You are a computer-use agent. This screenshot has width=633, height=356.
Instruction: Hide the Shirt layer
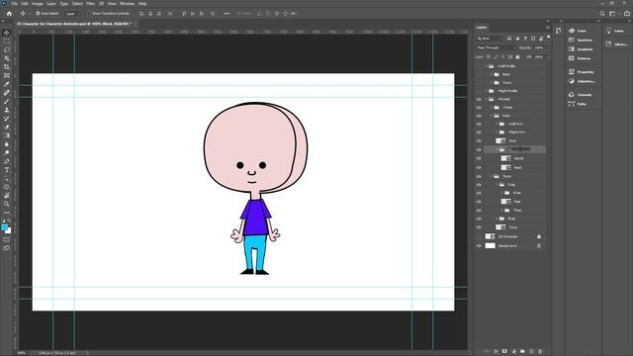[479, 140]
